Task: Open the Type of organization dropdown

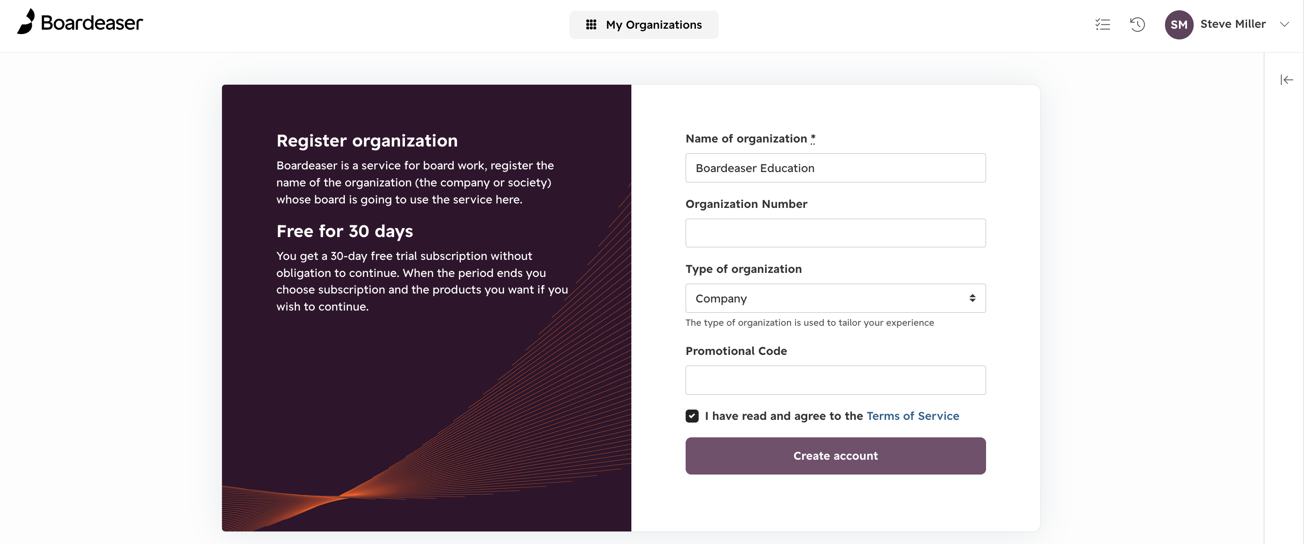Action: pos(835,298)
